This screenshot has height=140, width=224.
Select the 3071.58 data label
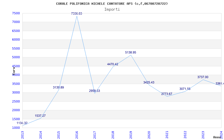pos(185,89)
